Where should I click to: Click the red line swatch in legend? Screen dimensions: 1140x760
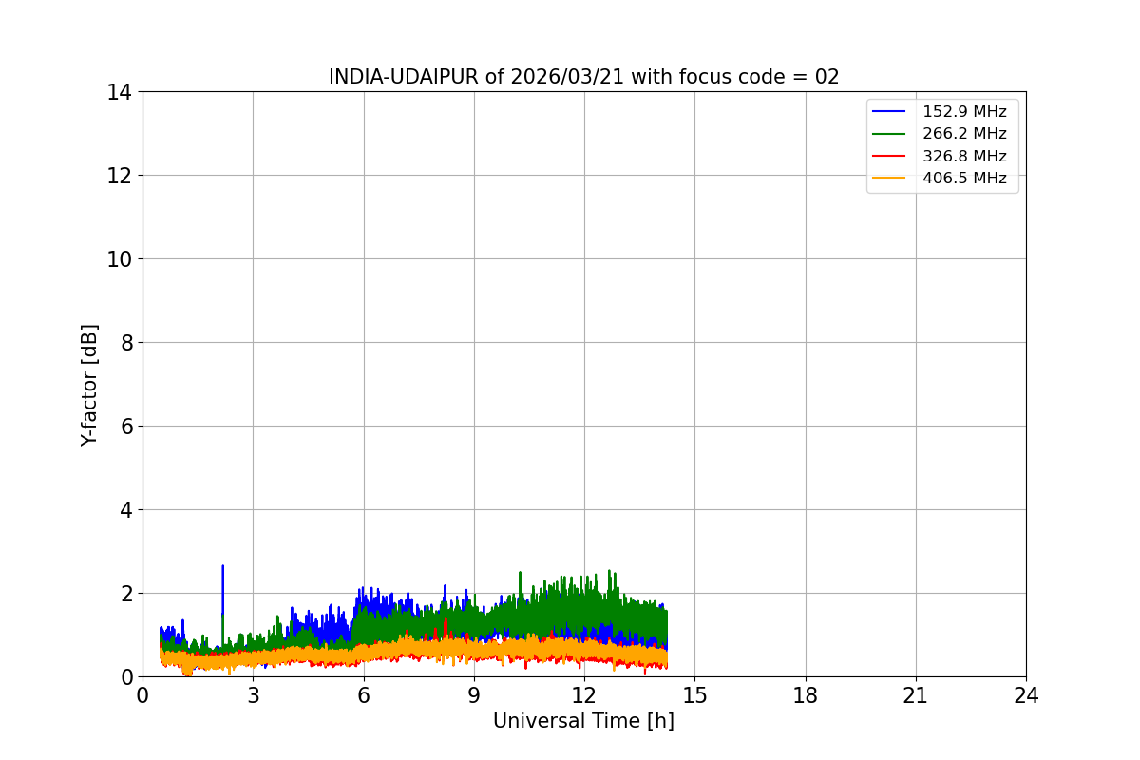tap(889, 156)
